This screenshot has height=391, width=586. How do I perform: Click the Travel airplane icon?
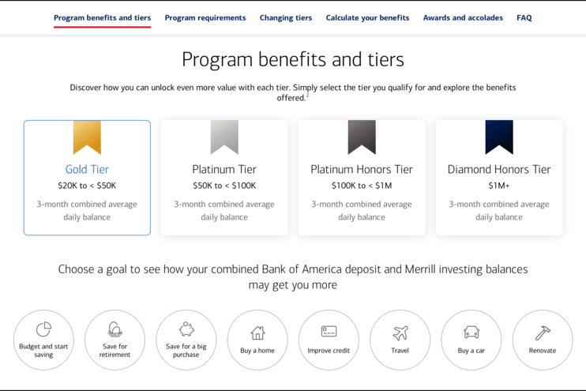click(x=400, y=333)
